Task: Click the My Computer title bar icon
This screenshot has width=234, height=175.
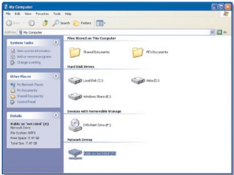Action: coord(6,7)
